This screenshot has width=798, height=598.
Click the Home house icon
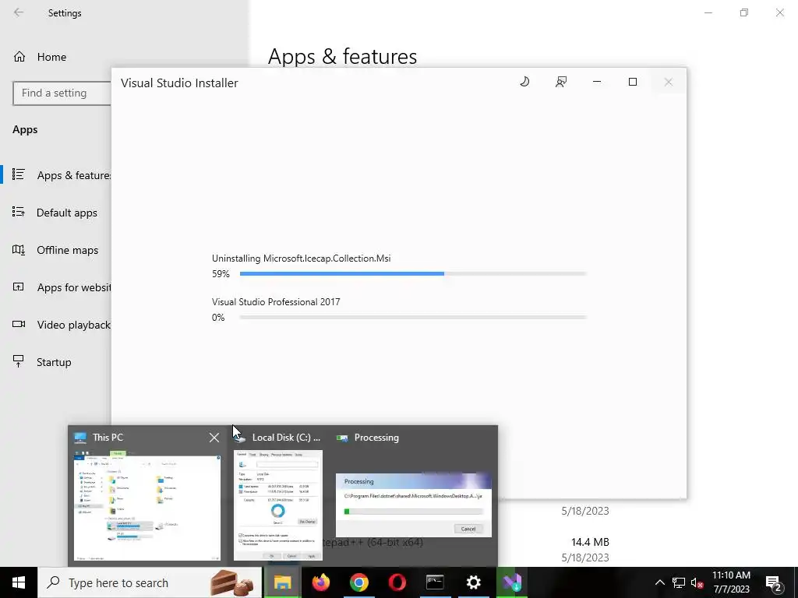click(x=19, y=56)
